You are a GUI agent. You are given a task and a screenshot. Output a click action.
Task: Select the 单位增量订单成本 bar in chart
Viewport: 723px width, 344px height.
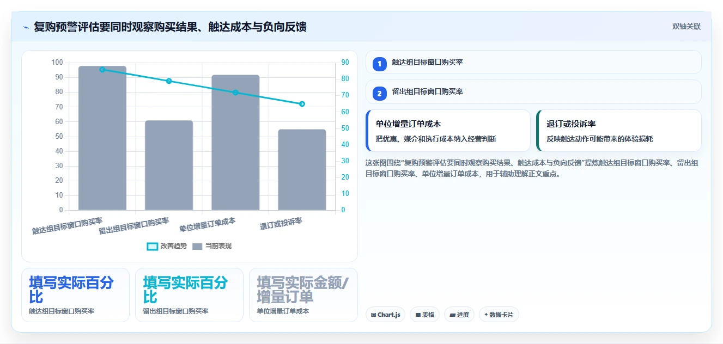point(235,143)
